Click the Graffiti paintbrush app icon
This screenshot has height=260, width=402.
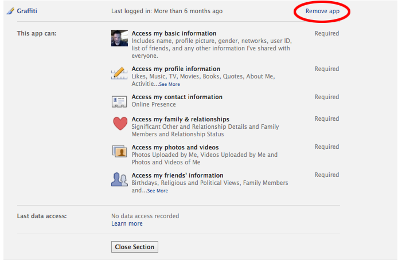point(10,11)
